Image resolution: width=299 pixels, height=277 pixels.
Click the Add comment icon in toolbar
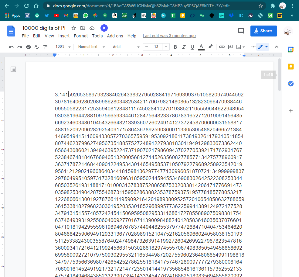(230, 47)
